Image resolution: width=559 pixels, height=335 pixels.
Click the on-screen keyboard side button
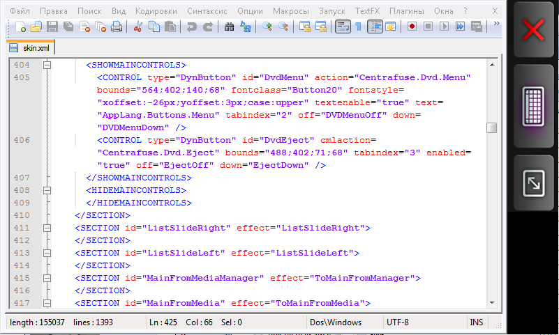[534, 107]
